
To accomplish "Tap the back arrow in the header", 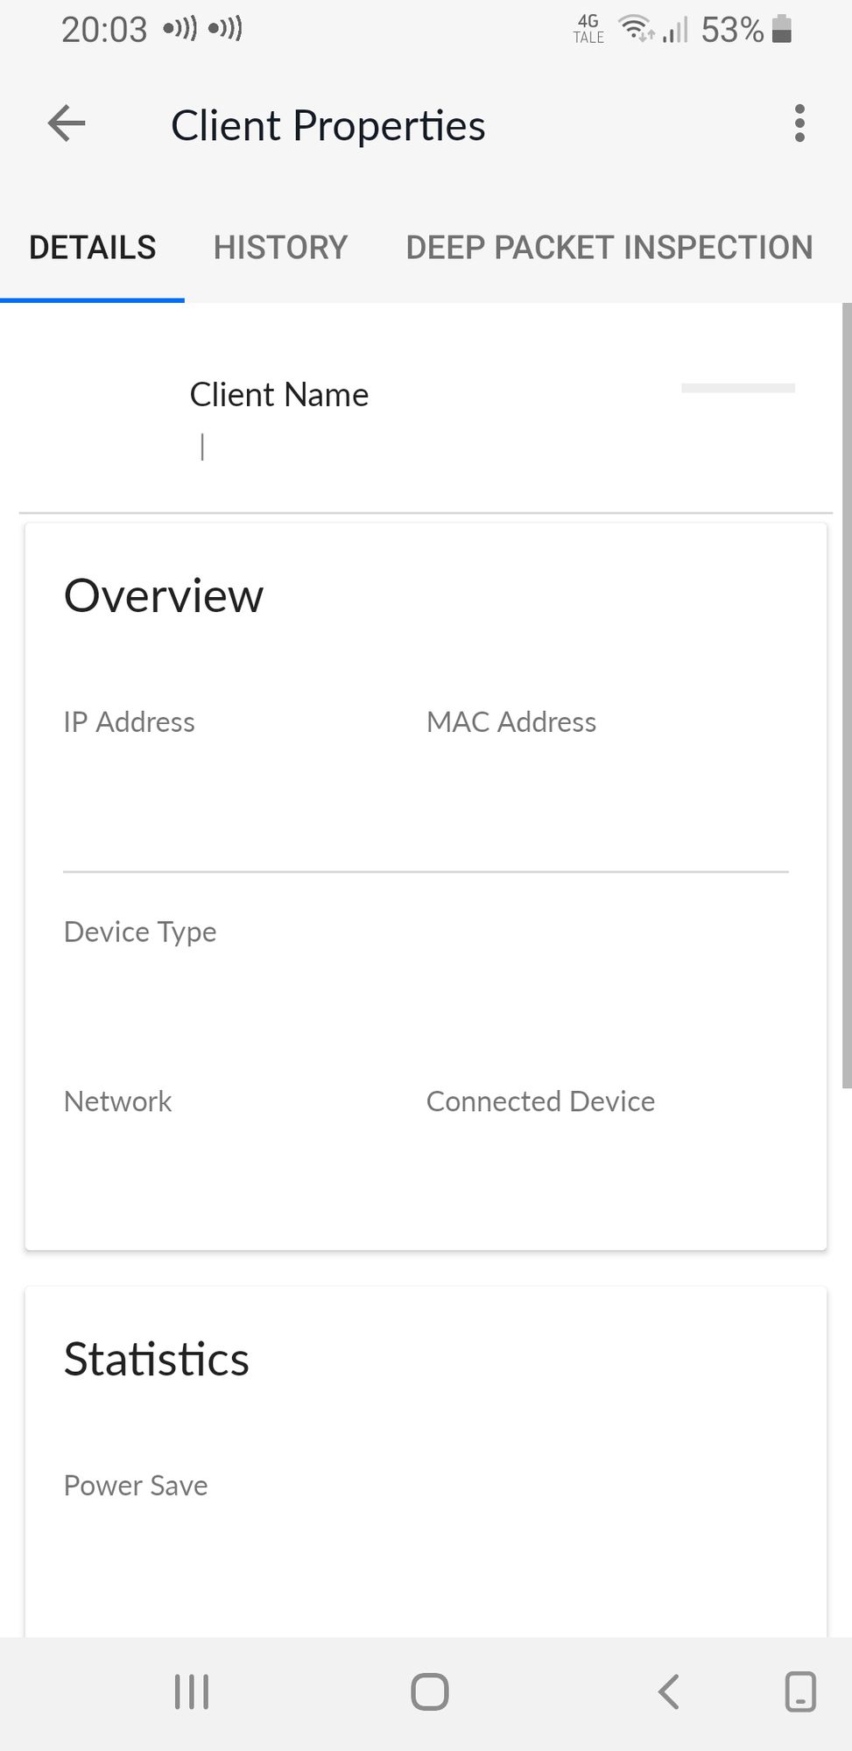I will point(67,123).
